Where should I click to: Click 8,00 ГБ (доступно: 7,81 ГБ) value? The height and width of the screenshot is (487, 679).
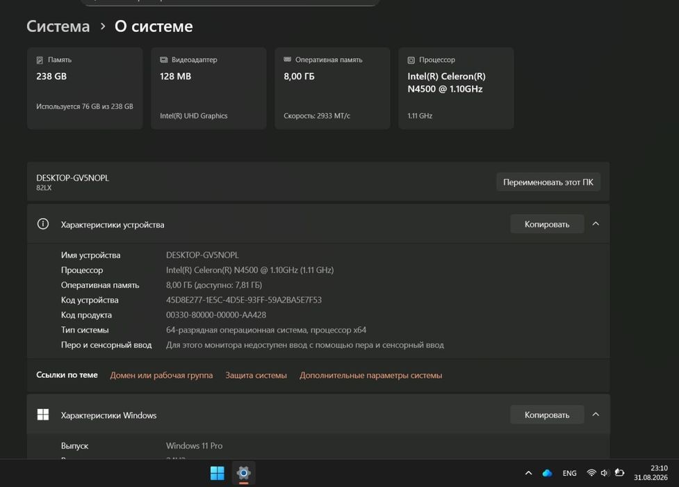tap(214, 285)
